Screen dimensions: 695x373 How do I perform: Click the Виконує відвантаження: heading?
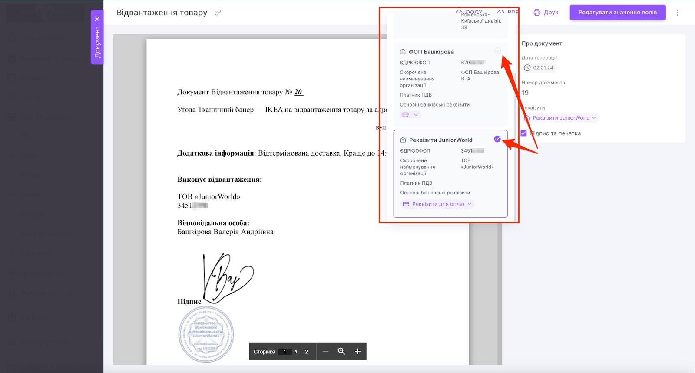219,179
